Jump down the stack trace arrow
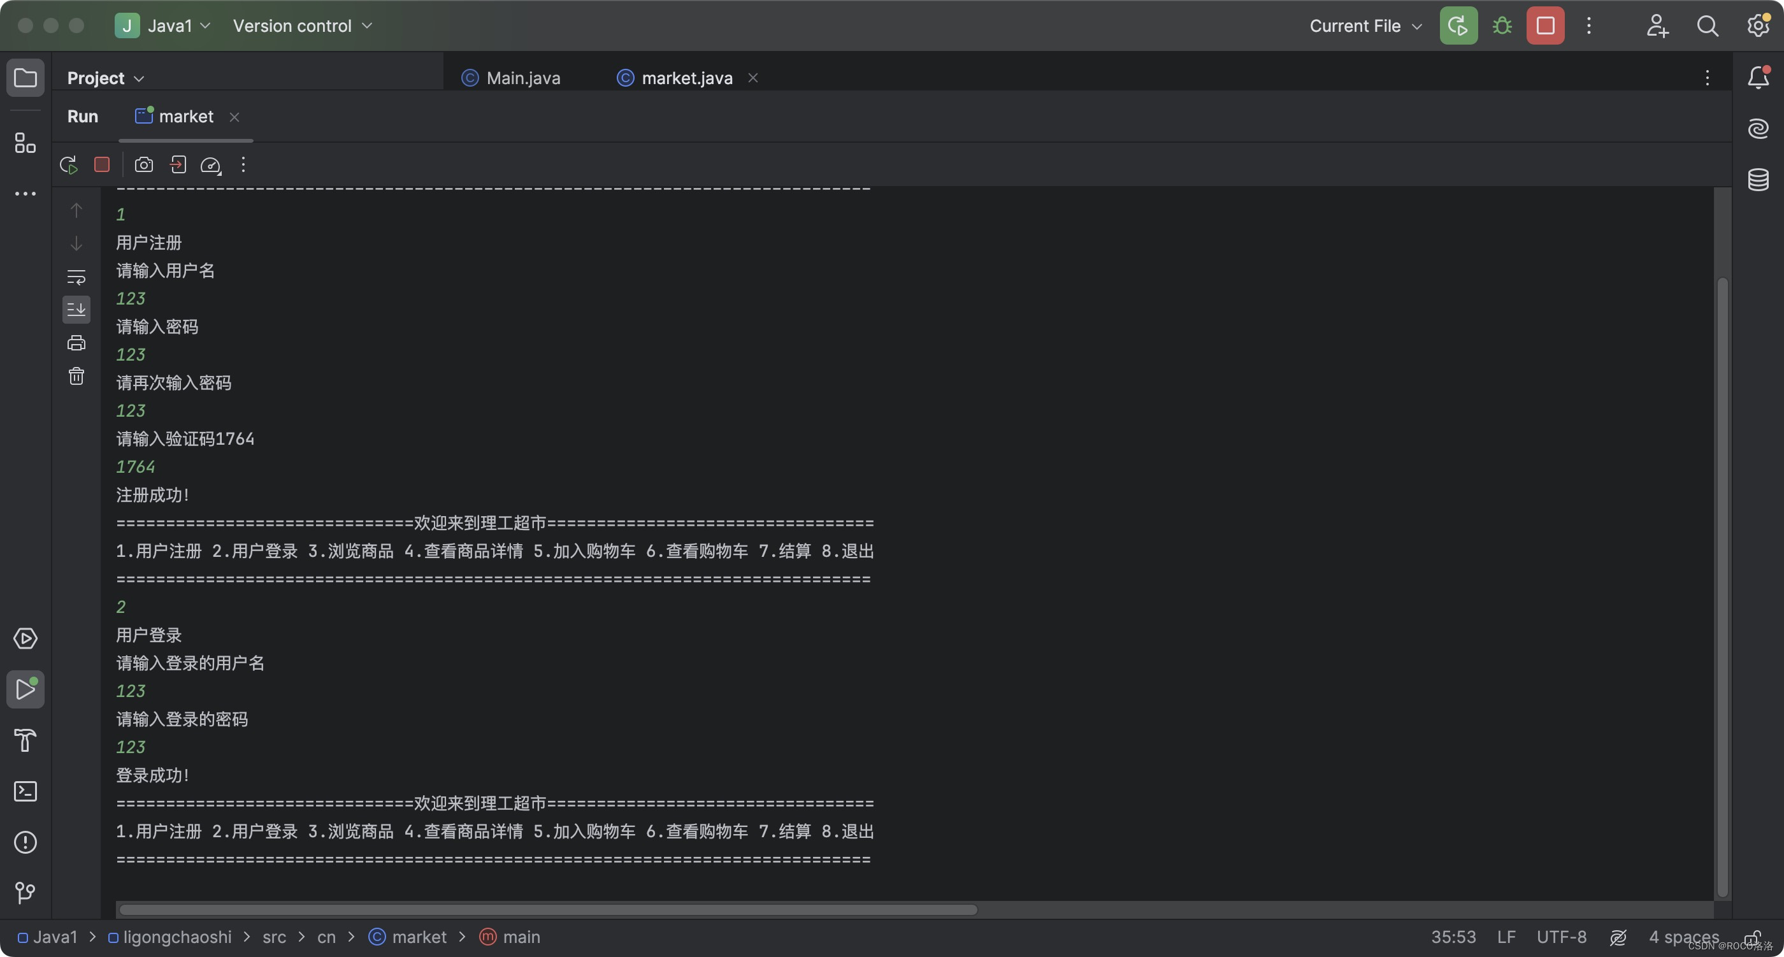 [x=76, y=243]
